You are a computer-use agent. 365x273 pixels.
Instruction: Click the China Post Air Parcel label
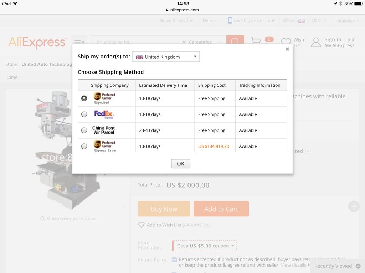click(x=104, y=130)
